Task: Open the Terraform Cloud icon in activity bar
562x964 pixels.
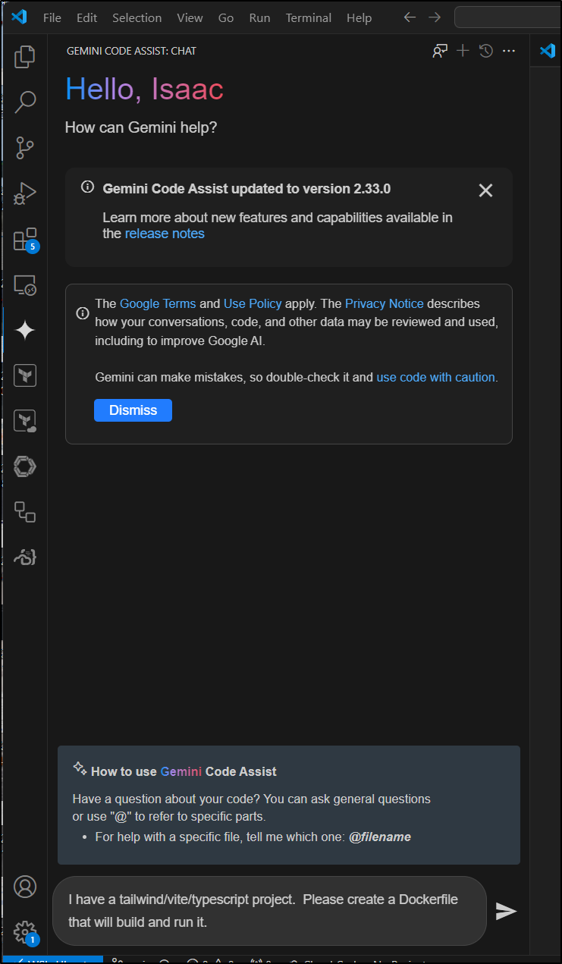Action: point(25,421)
